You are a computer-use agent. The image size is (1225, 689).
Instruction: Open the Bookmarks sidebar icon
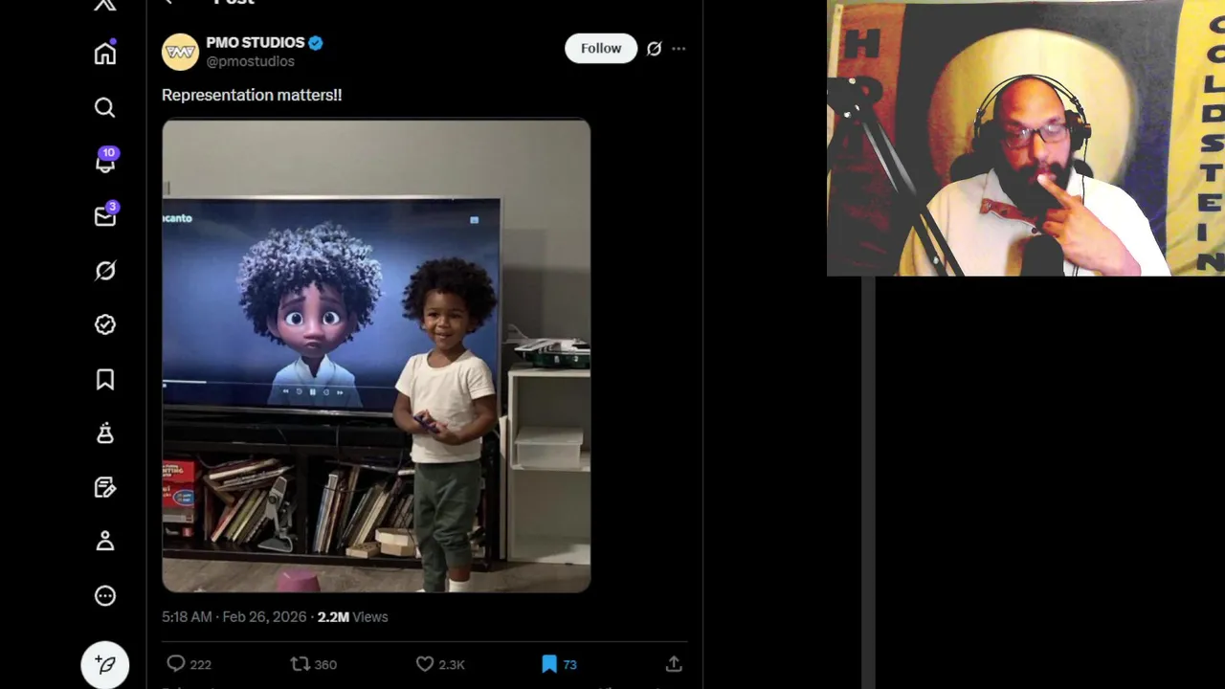click(x=105, y=380)
